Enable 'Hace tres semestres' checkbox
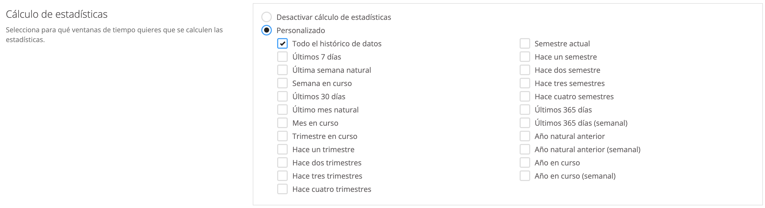 (x=524, y=83)
